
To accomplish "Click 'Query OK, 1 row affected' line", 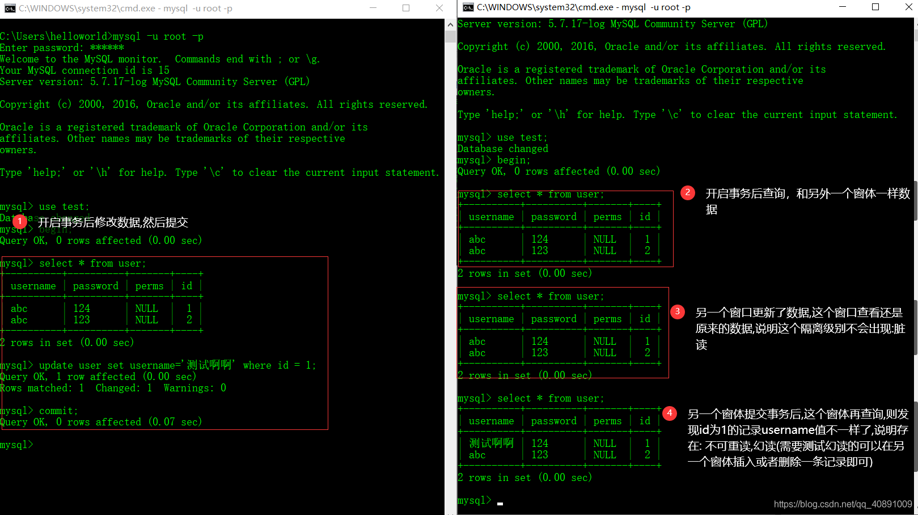I will (98, 377).
